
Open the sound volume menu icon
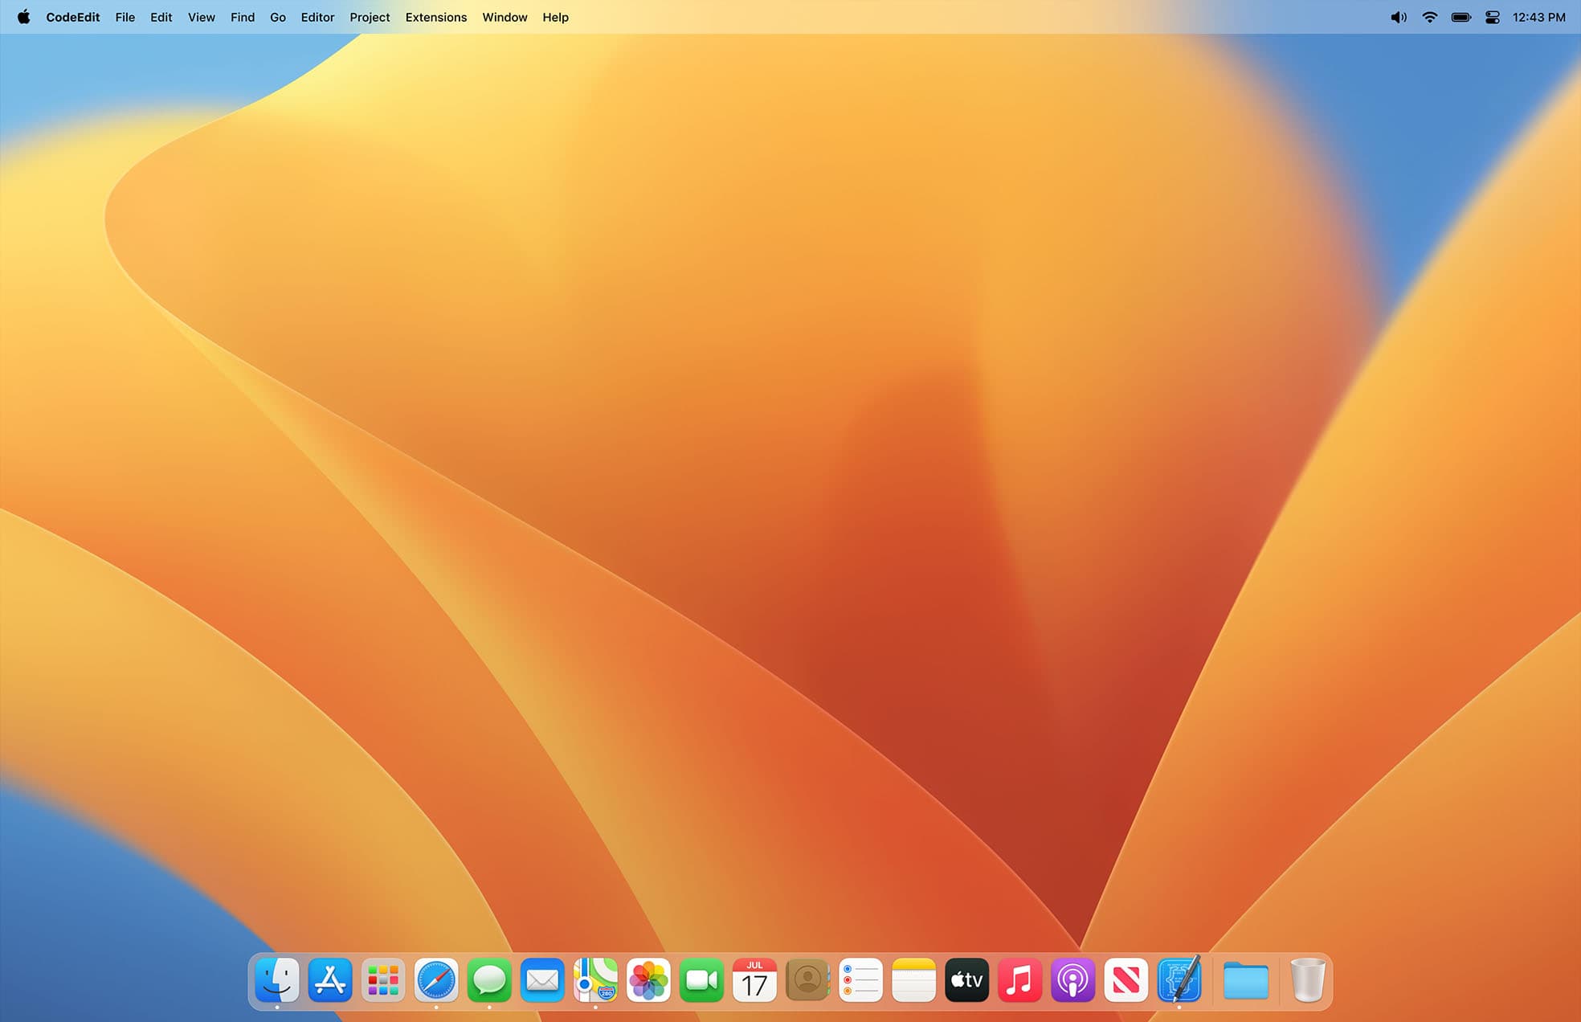click(x=1398, y=17)
